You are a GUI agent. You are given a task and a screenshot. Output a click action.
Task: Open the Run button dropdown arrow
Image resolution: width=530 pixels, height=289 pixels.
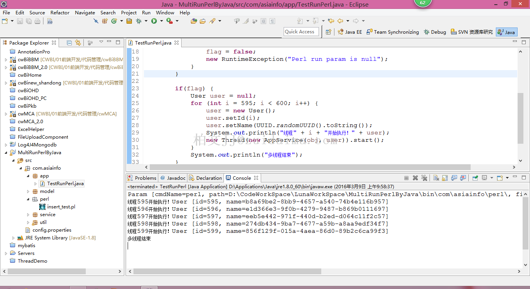pos(161,21)
